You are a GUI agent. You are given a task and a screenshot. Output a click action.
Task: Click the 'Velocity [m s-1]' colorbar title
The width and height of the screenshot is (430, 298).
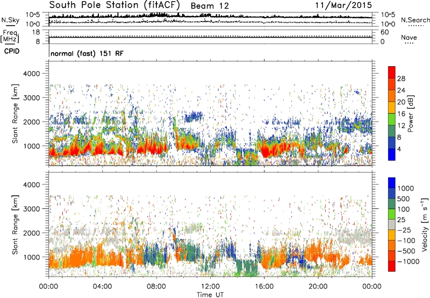point(425,224)
